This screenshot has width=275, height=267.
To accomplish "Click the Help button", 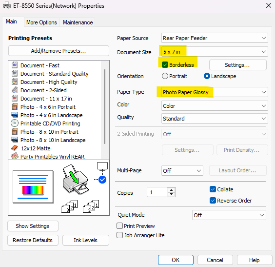I will (255, 260).
